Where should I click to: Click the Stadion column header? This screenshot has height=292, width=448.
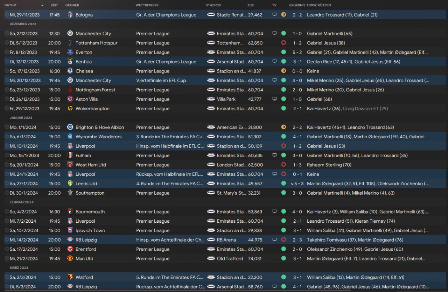pyautogui.click(x=213, y=5)
